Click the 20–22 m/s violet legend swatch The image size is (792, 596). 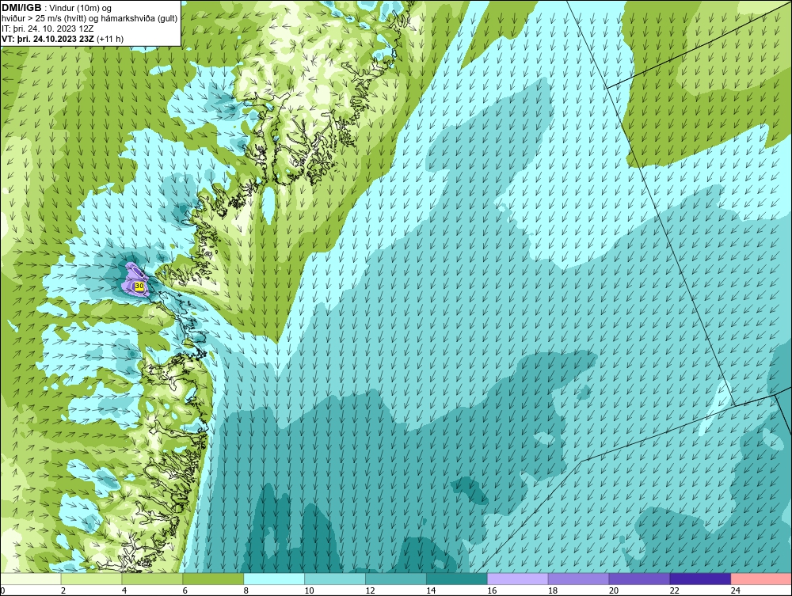coord(639,579)
